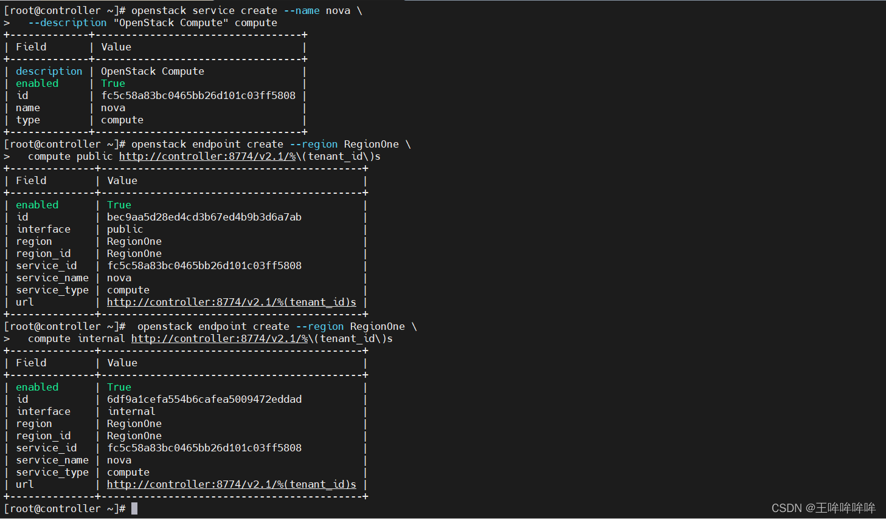Click the word "internal" in the endpoint create command

point(101,338)
